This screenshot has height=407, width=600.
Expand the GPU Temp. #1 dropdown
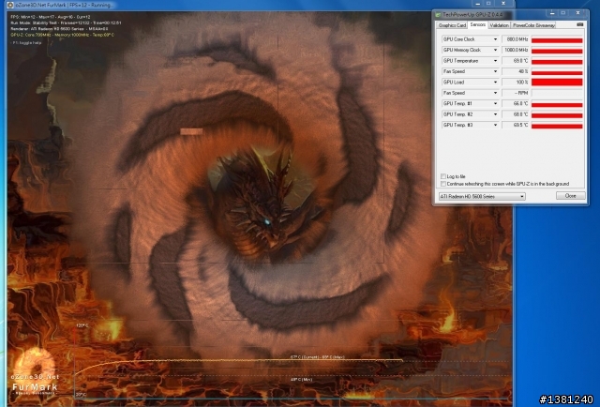click(x=495, y=103)
